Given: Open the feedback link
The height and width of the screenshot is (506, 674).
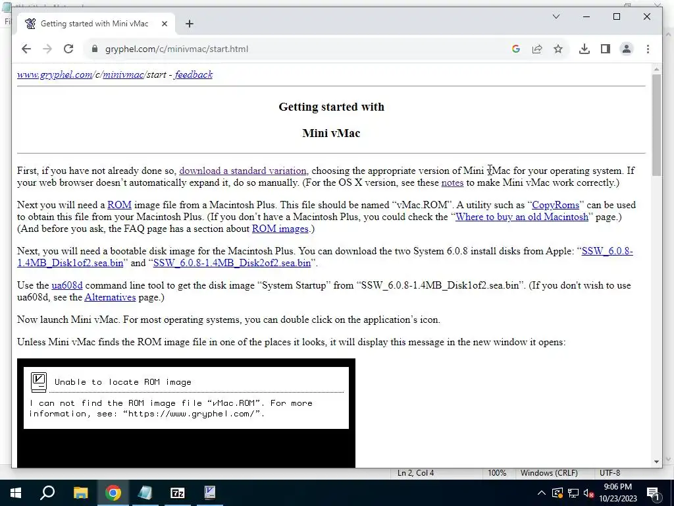Looking at the screenshot, I should [194, 74].
